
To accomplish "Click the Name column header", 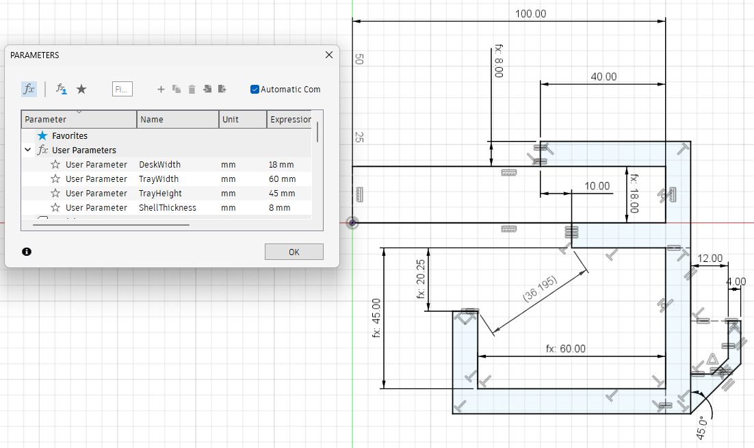I will coord(177,119).
